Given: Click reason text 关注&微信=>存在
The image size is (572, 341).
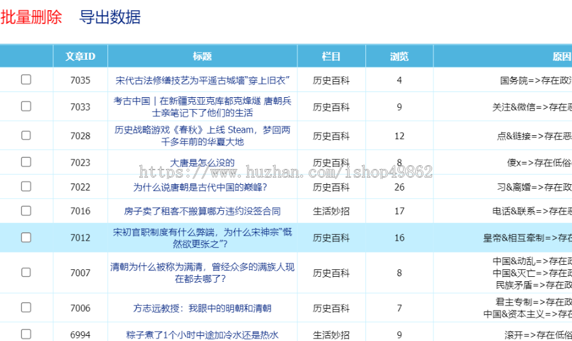Looking at the screenshot, I should 532,107.
